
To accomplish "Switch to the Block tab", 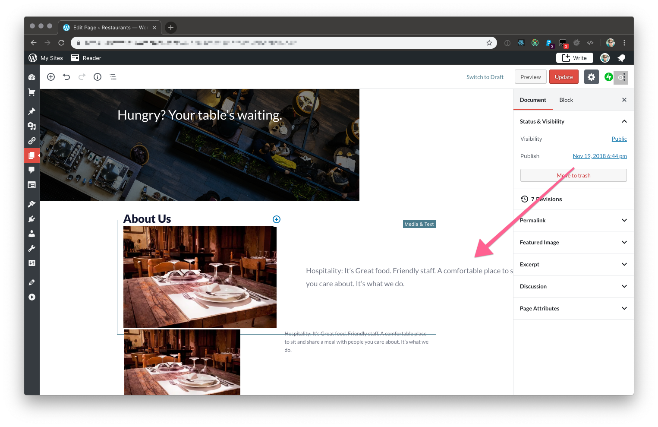I will click(x=566, y=100).
